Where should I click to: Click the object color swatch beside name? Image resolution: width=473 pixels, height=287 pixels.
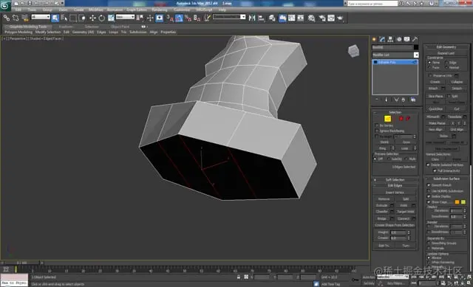tap(416, 47)
